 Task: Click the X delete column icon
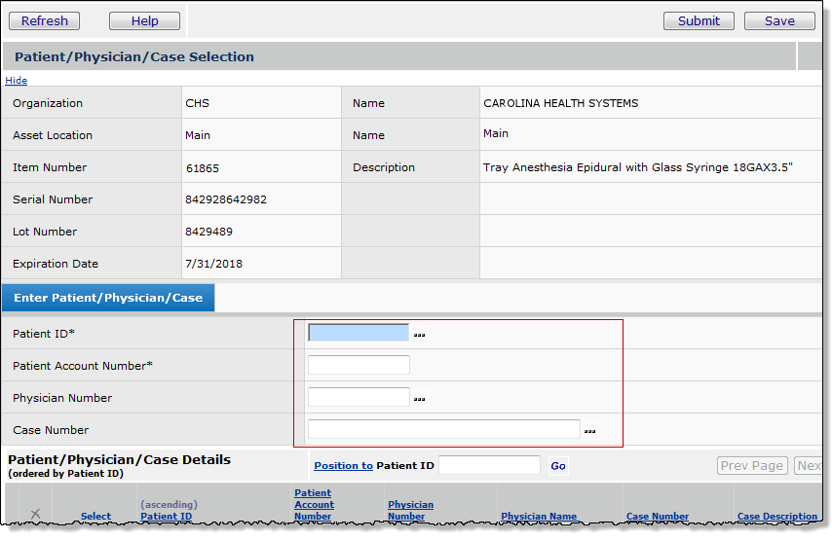click(35, 514)
